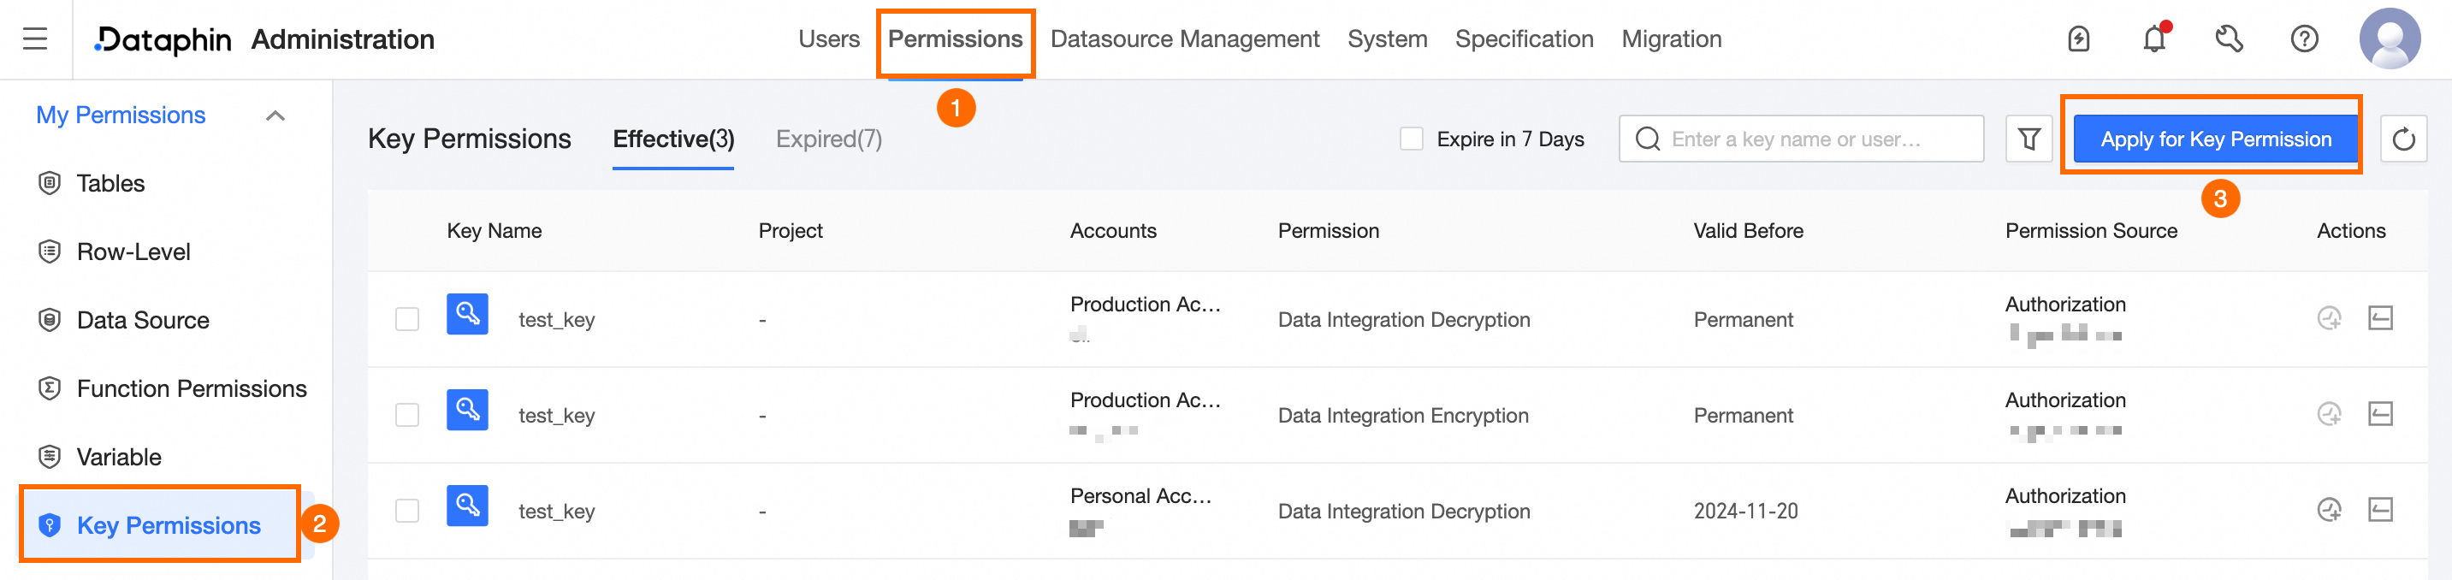Enable the Expire in 7 Days checkbox
Viewport: 2452px width, 580px height.
[1412, 139]
